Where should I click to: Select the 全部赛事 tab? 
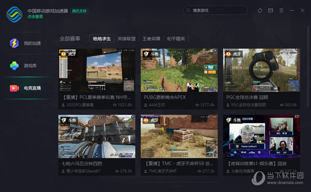click(70, 38)
